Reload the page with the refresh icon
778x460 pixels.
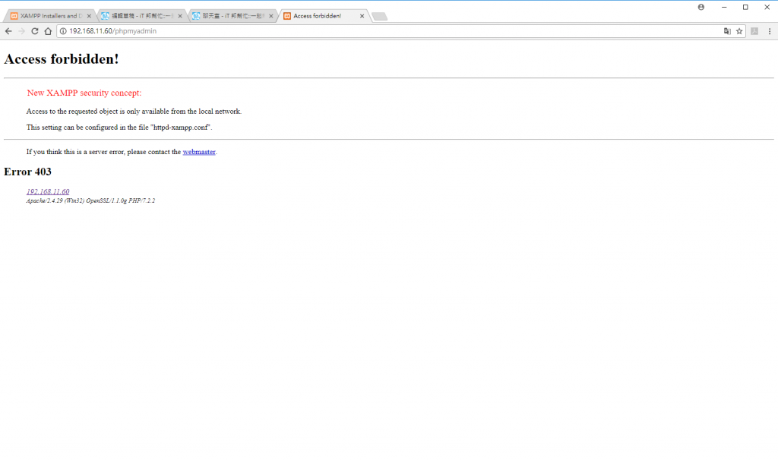tap(35, 30)
